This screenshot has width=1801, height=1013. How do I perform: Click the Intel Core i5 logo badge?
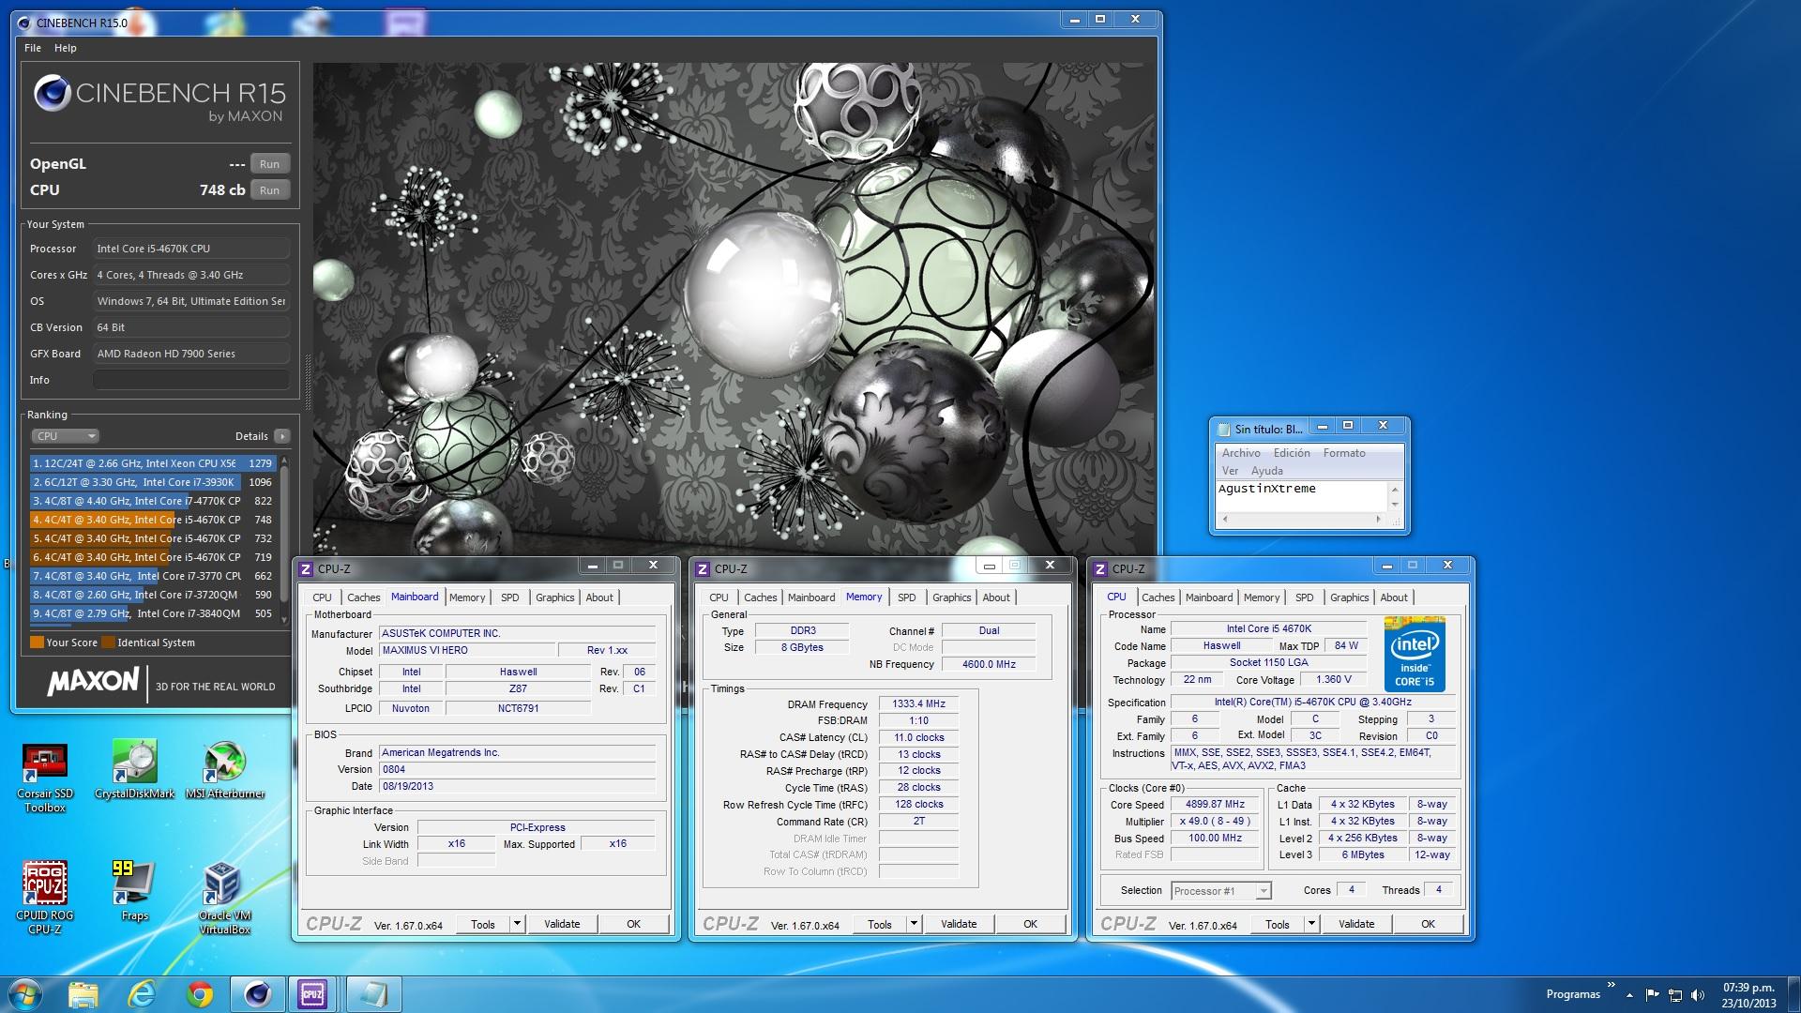tap(1415, 655)
